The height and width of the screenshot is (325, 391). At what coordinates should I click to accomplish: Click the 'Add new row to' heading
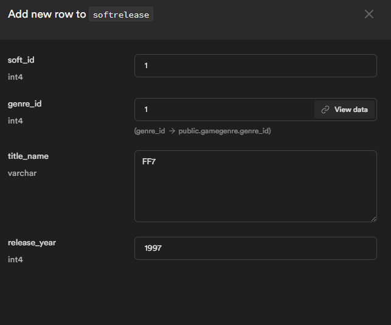[x=47, y=14]
